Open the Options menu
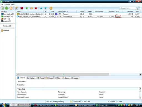142x107 pixels. [7, 4]
